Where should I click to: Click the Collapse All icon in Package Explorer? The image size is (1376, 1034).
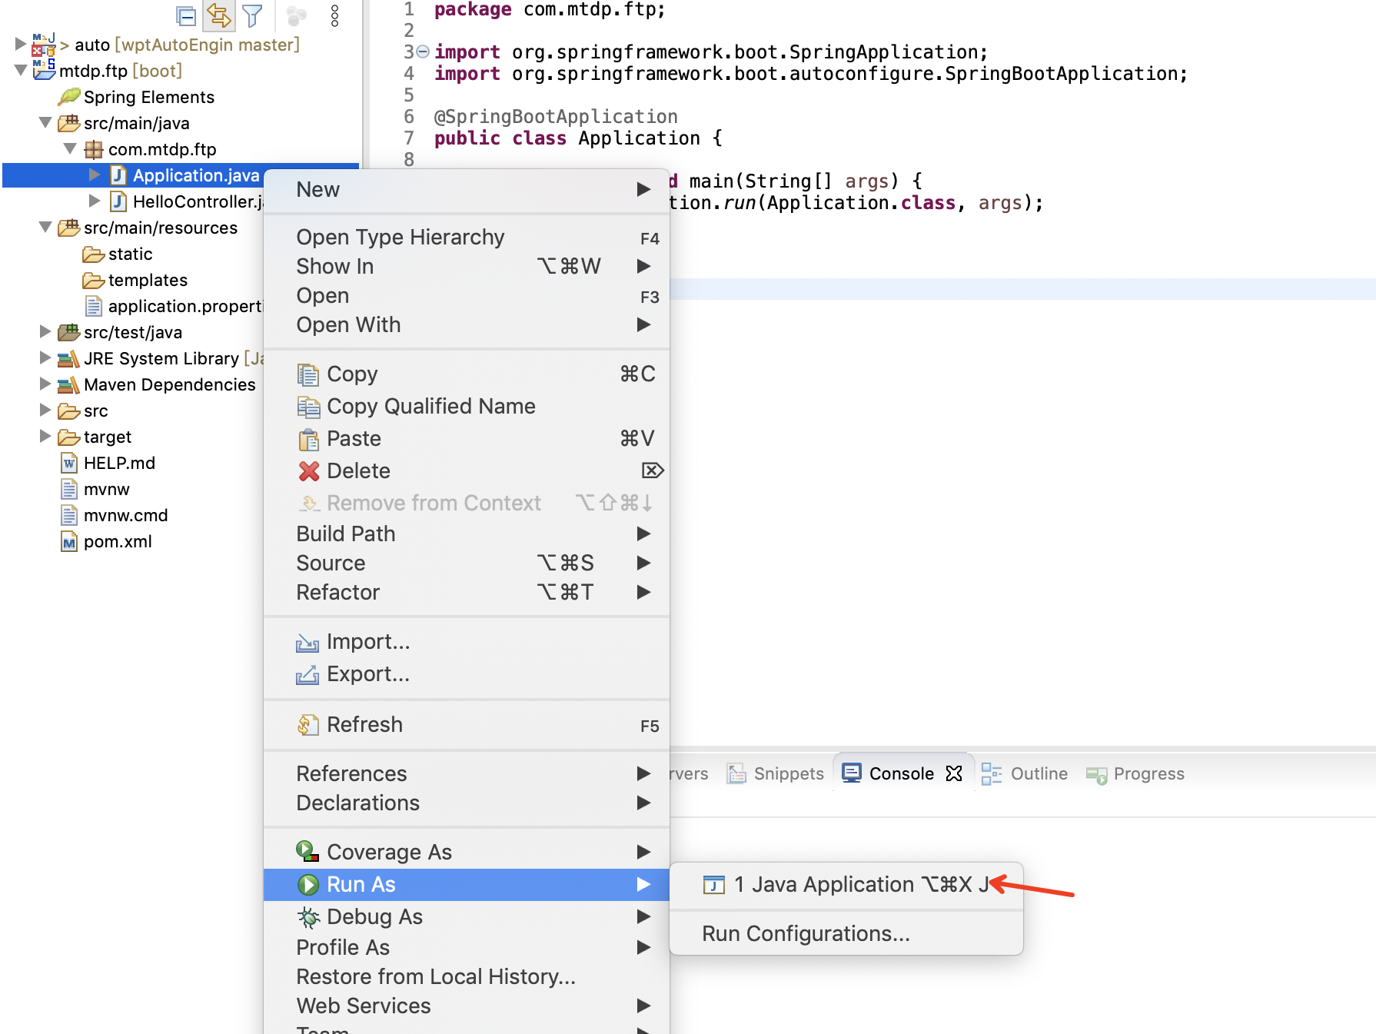[185, 15]
